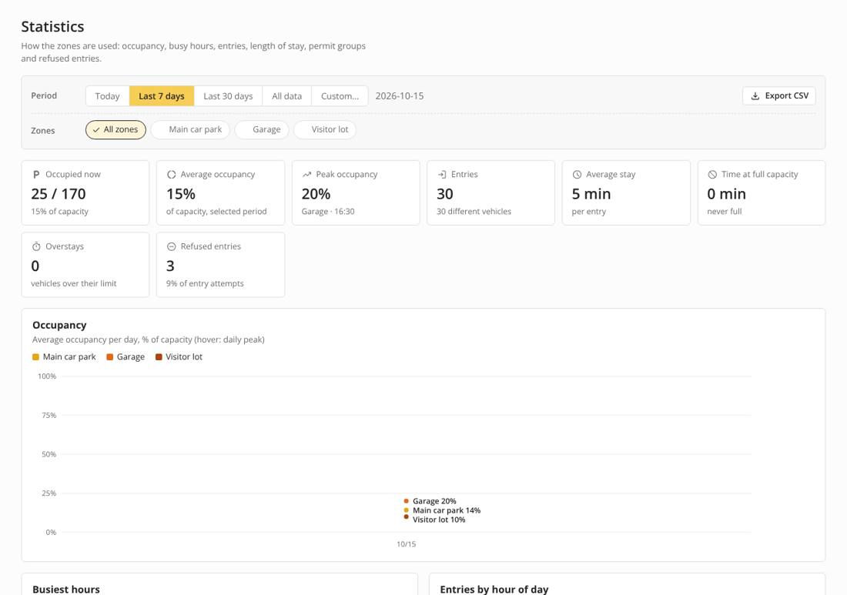
Task: Click the '30 different vehicles' text
Action: 474,212
